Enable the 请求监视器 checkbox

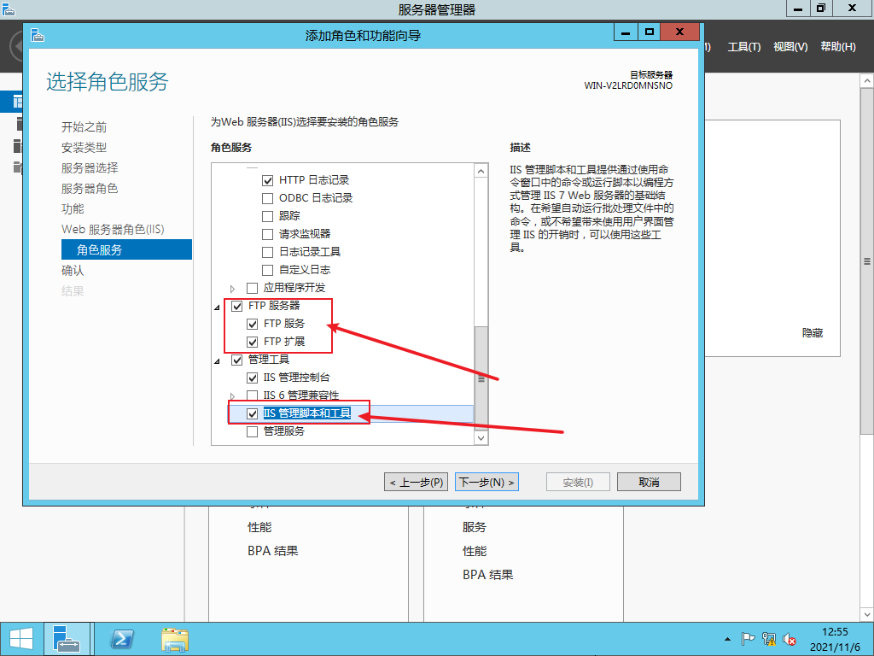pyautogui.click(x=267, y=234)
